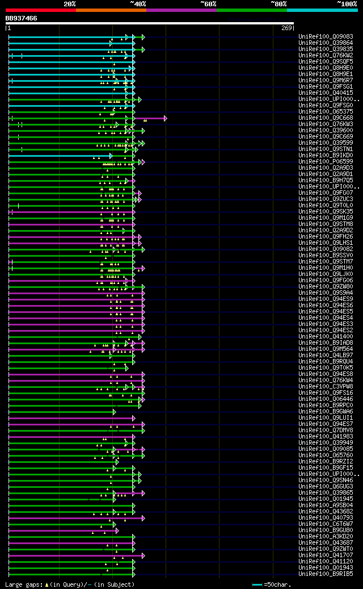Select subject UniRef100_Q76KW2
The width and height of the screenshot is (363, 589).
(326, 56)
